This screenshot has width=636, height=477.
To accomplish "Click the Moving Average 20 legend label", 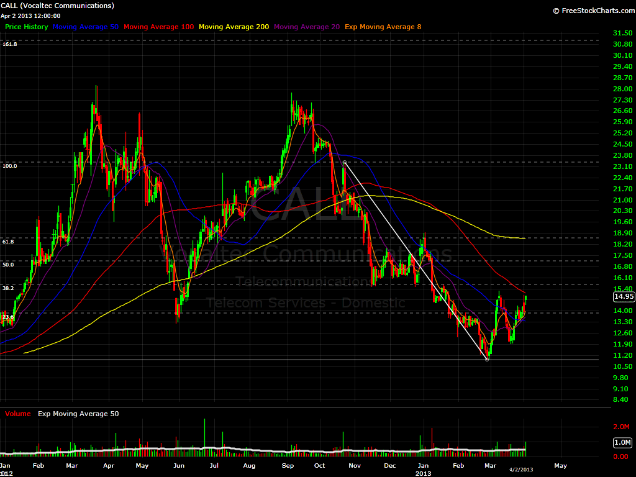I will point(306,27).
